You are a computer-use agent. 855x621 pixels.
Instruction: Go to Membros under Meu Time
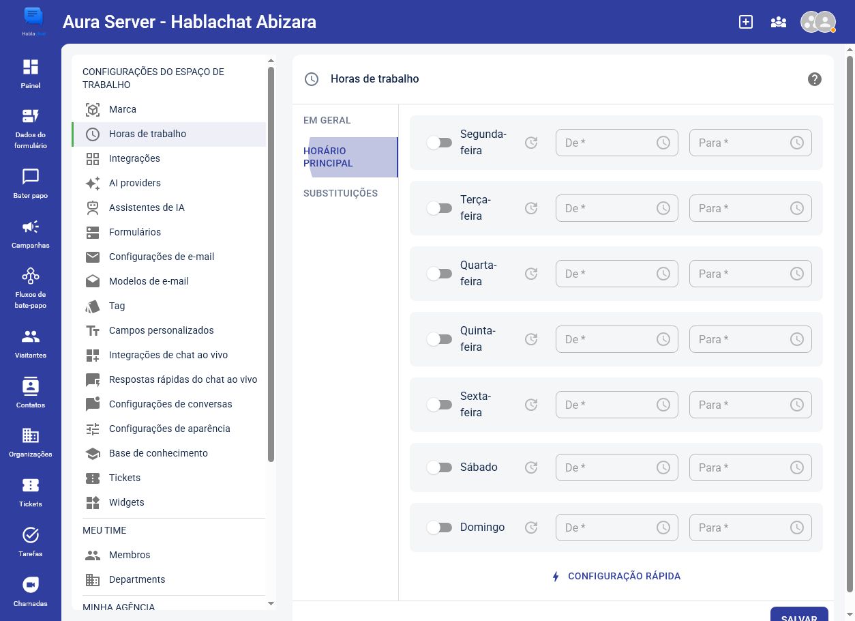pyautogui.click(x=168, y=555)
